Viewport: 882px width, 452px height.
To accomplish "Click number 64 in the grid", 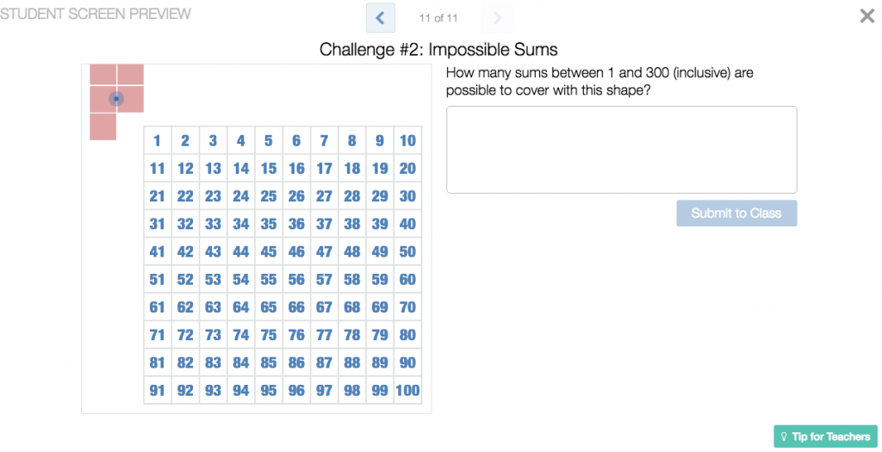I will point(241,307).
